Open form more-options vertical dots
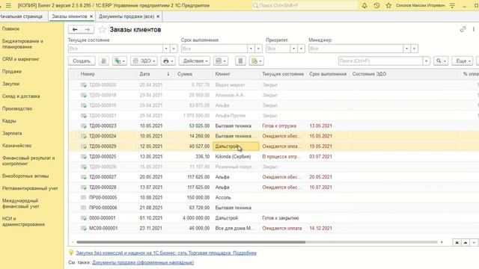The height and width of the screenshot is (269, 479). pyautogui.click(x=474, y=29)
